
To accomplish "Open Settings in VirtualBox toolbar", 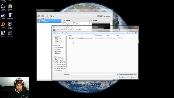I will [x=42, y=16].
